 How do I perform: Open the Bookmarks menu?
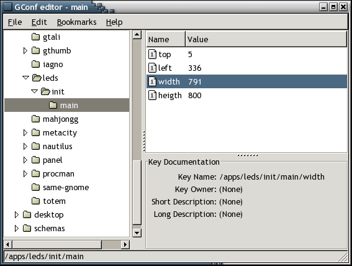pos(76,22)
